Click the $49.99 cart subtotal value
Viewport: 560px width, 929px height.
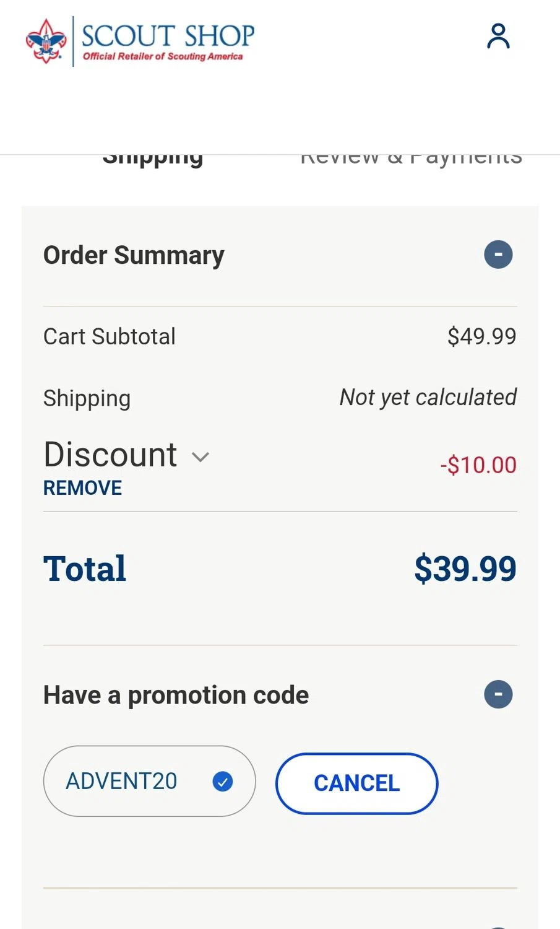click(481, 336)
